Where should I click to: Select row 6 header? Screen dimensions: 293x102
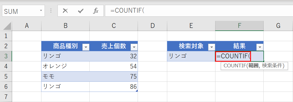[x=6, y=87]
